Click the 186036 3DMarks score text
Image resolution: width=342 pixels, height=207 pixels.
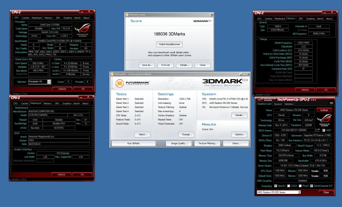click(169, 34)
